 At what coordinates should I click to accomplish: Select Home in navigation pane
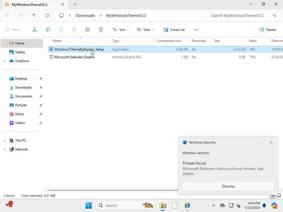click(x=22, y=43)
